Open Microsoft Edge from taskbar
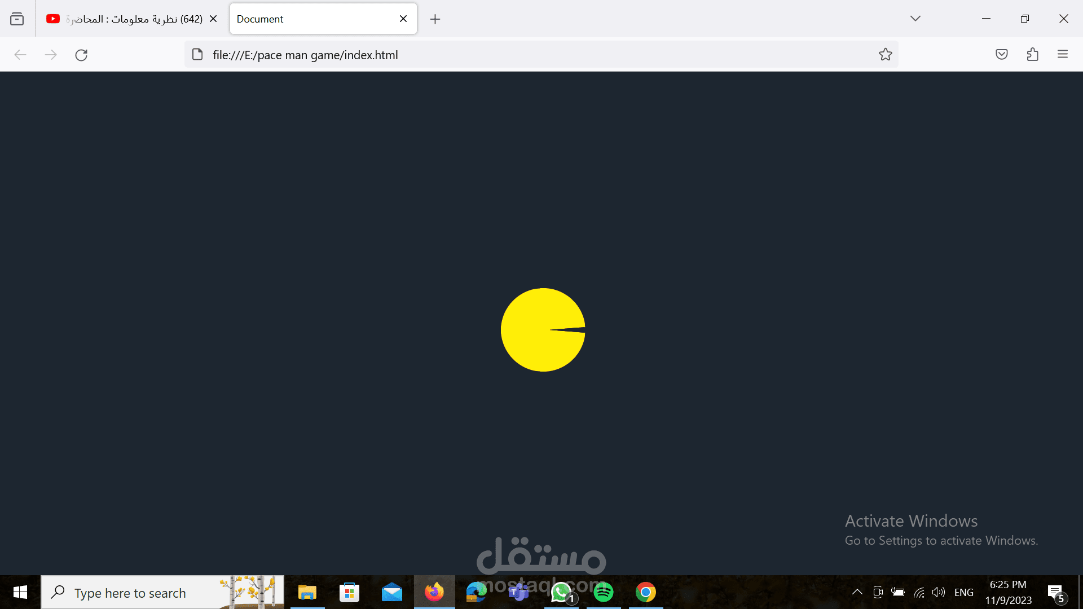Image resolution: width=1083 pixels, height=609 pixels. click(x=477, y=592)
